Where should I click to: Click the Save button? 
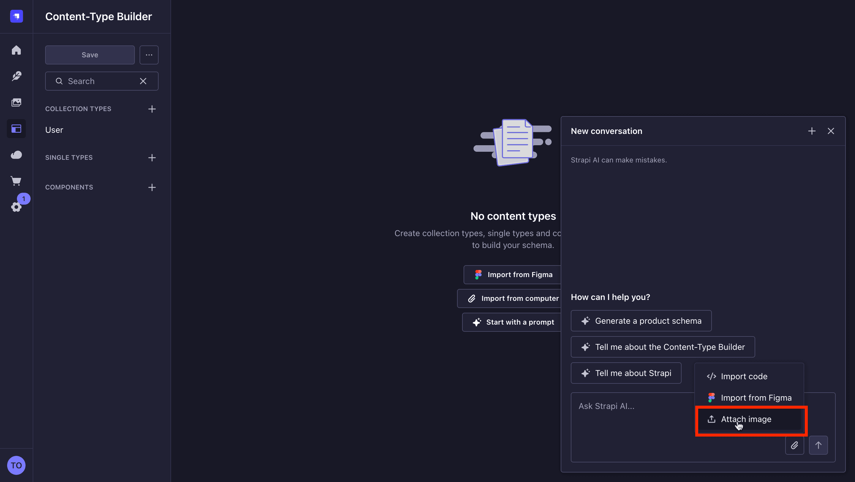click(90, 55)
